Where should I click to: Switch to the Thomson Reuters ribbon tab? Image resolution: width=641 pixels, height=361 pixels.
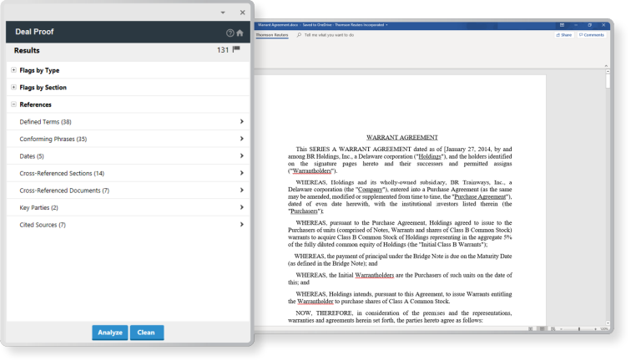(x=271, y=35)
